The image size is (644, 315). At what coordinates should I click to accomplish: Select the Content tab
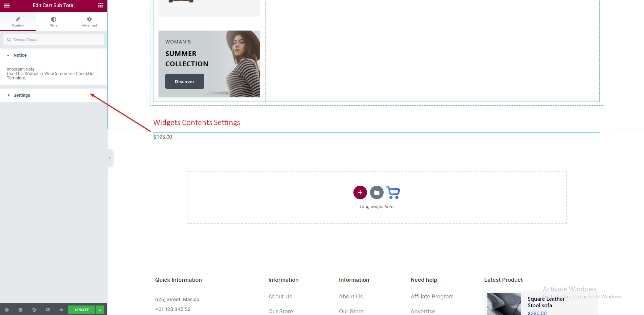[18, 21]
